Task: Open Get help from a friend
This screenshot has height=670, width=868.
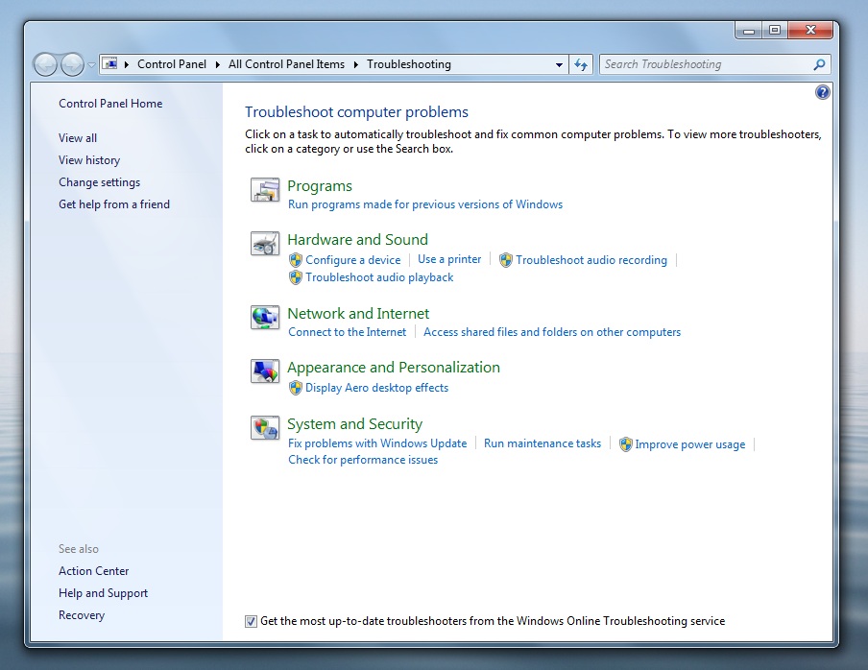Action: 114,204
